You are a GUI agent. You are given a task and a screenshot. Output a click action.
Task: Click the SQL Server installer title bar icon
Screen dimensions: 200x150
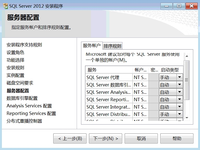5,6
